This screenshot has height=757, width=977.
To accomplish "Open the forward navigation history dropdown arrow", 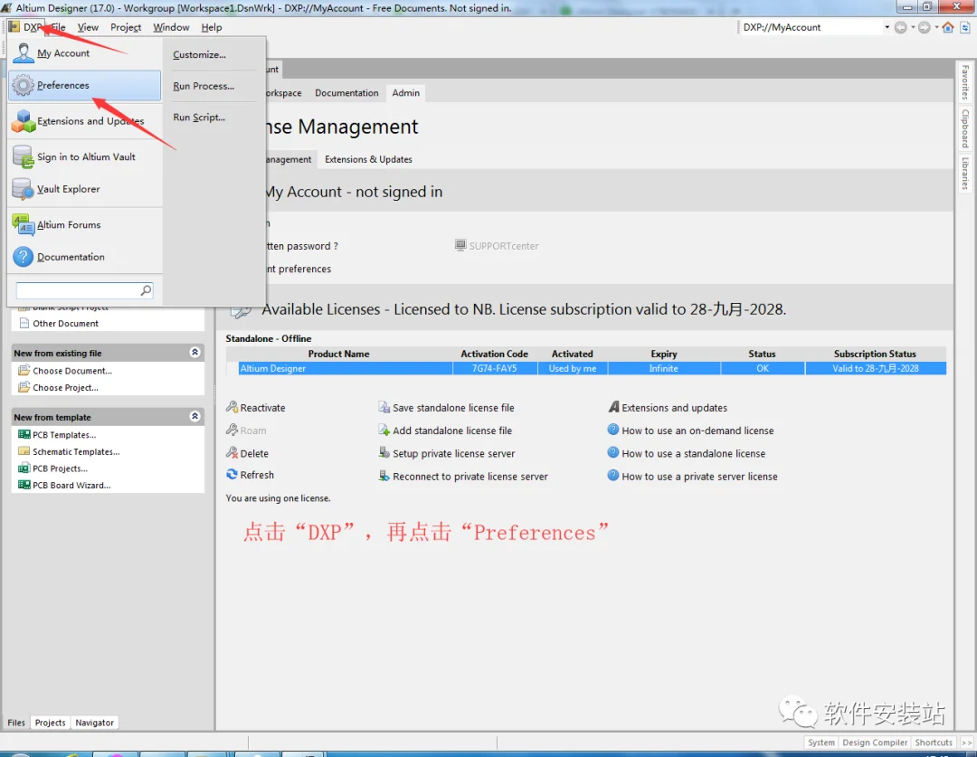I will click(x=936, y=27).
